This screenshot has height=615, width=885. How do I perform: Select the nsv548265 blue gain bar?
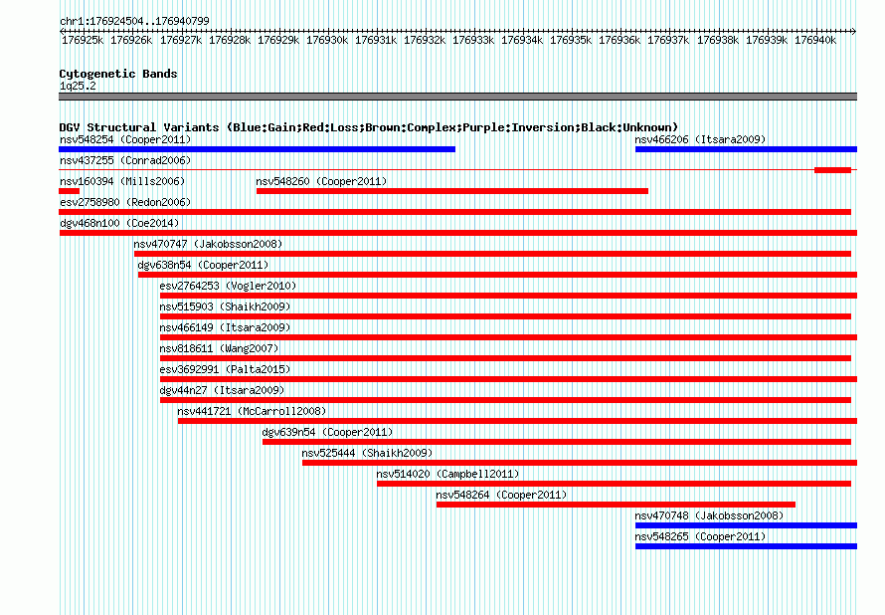click(x=746, y=546)
